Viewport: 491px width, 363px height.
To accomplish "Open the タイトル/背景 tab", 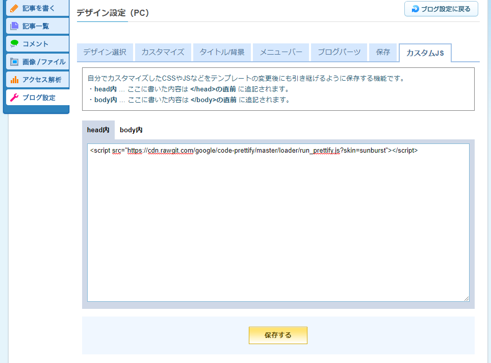I will (x=222, y=53).
